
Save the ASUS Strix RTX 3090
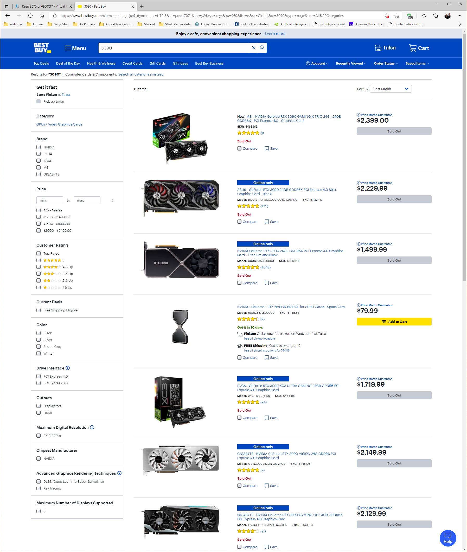pyautogui.click(x=271, y=222)
